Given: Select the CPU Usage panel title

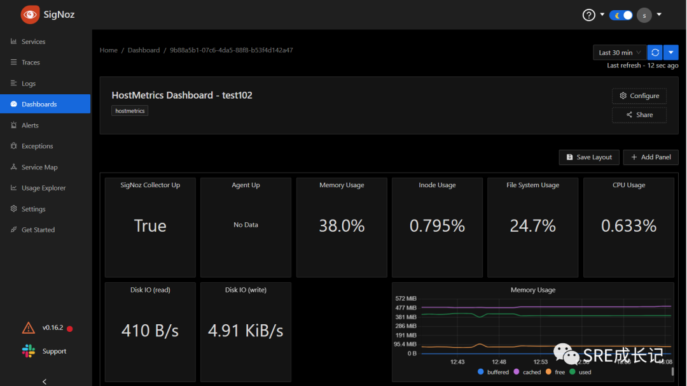Looking at the screenshot, I should tap(628, 185).
